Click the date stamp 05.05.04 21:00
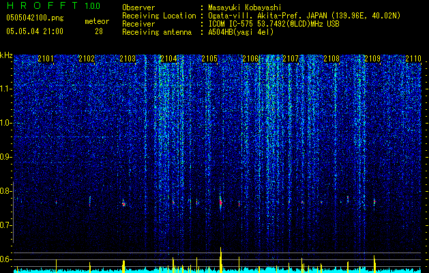The height and width of the screenshot is (273, 429). click(x=35, y=31)
